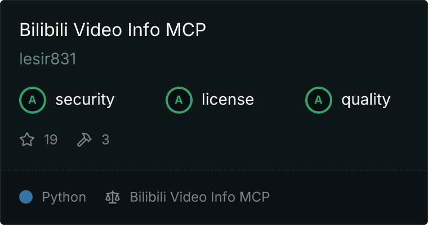Click the footer license name text
The width and height of the screenshot is (428, 225).
(x=199, y=197)
